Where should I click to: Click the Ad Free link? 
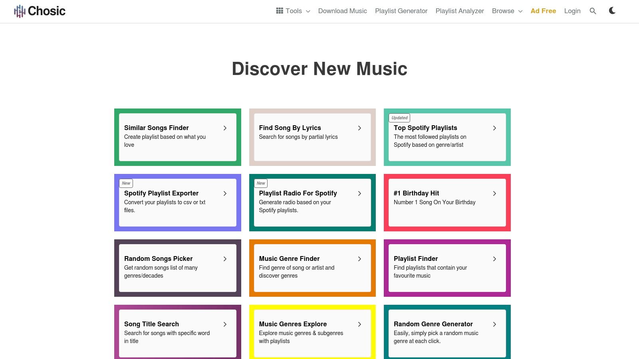(543, 11)
